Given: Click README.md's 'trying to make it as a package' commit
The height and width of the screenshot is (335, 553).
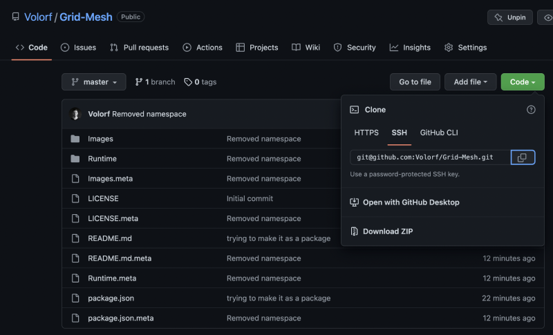Looking at the screenshot, I should 279,238.
